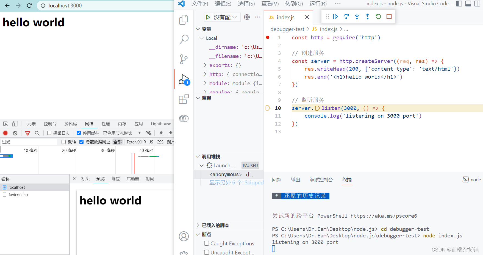Click debug Step Out icon

point(368,16)
